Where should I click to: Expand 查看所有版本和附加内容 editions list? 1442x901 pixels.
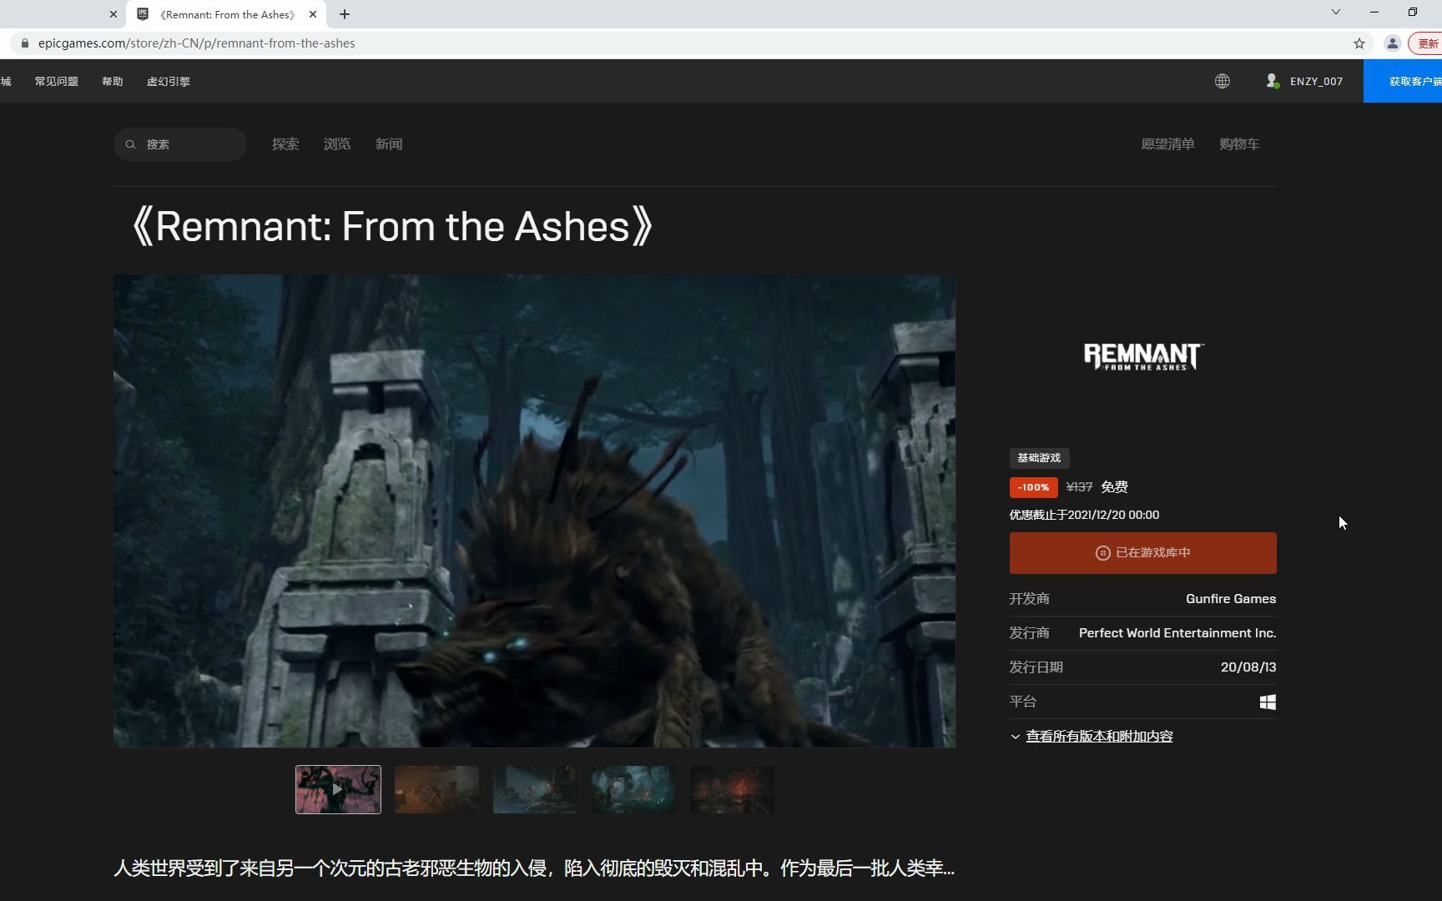pos(1099,737)
